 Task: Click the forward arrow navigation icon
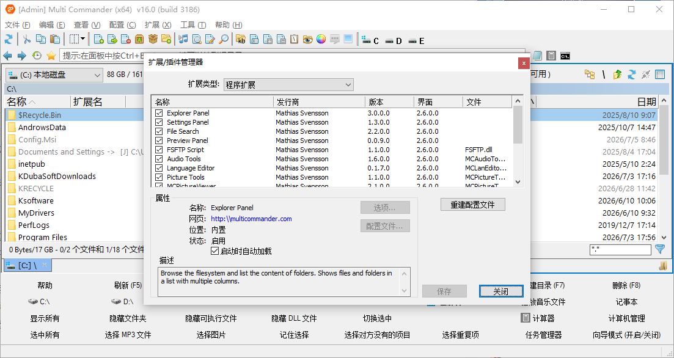click(21, 56)
